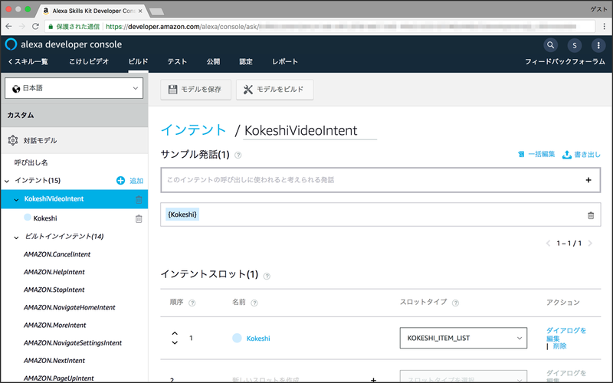Image resolution: width=613 pixels, height=383 pixels.
Task: Open the レポート tab
Action: pos(285,61)
